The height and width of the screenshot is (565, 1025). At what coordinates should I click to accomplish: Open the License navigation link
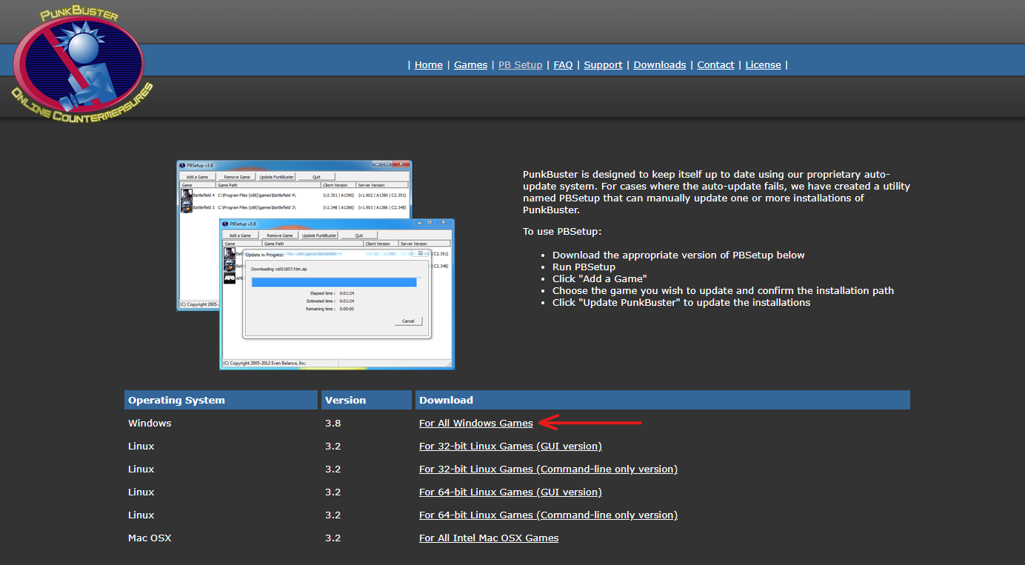[x=763, y=65]
